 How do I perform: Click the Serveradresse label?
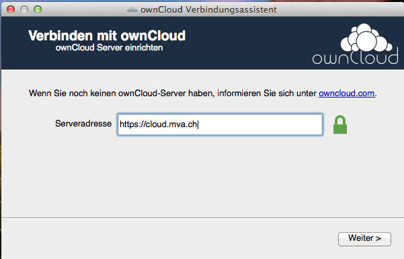click(x=83, y=123)
